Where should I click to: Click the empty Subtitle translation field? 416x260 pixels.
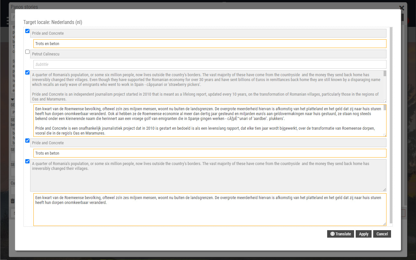coord(210,64)
